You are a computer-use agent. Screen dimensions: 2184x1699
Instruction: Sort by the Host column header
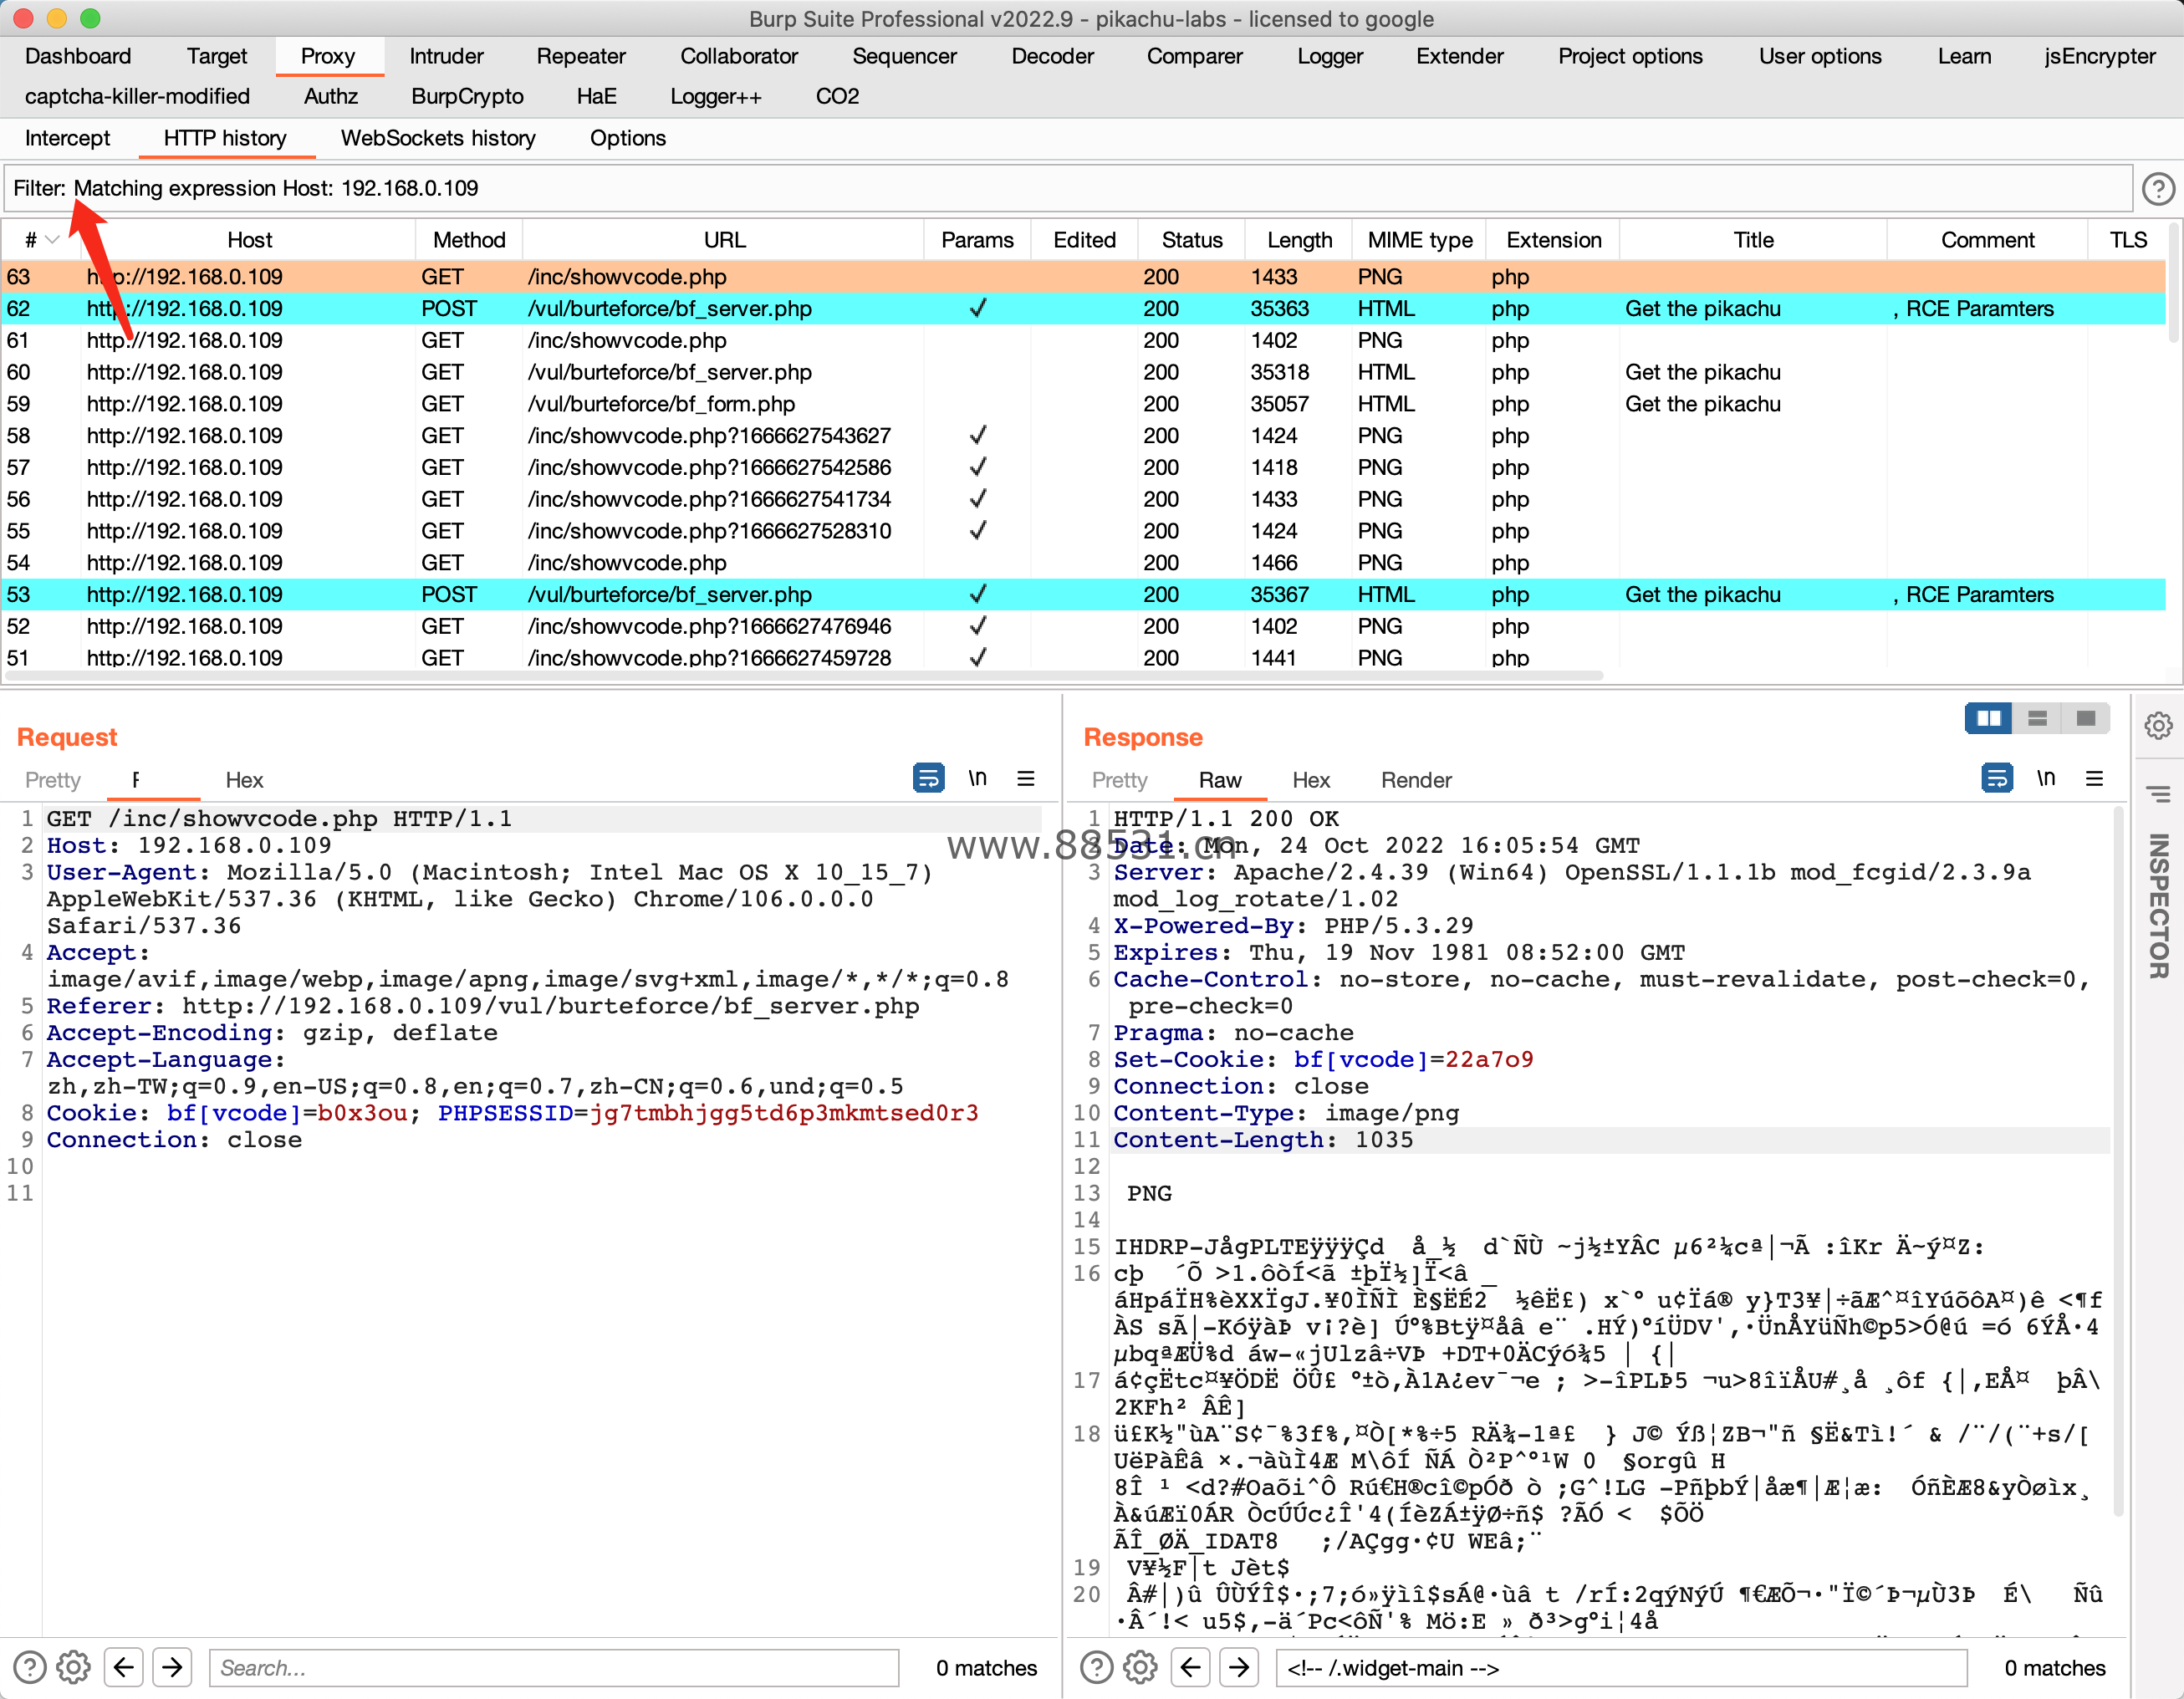(x=249, y=240)
